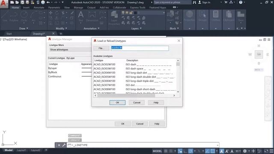Switch to the Layout1 tab
Viewport: 274px width, 154px height.
pos(22,150)
